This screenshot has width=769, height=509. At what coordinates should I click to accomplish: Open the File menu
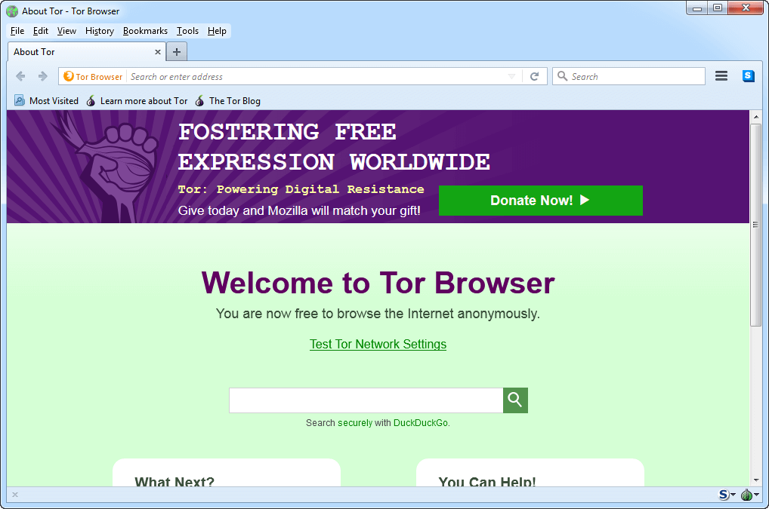(x=17, y=31)
